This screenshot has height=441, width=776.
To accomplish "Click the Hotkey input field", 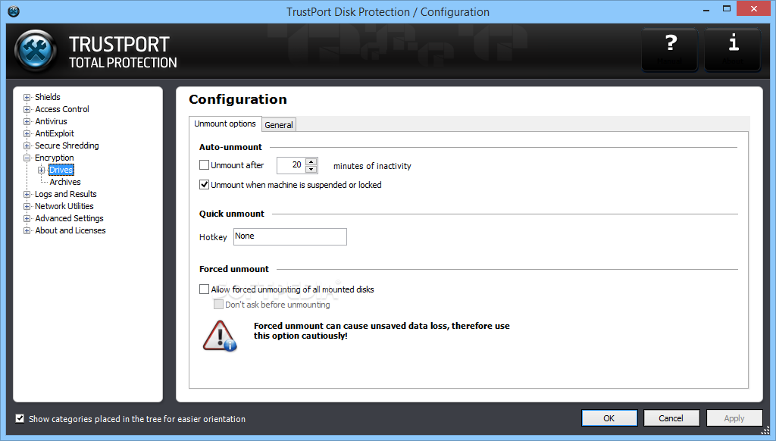I will click(290, 236).
